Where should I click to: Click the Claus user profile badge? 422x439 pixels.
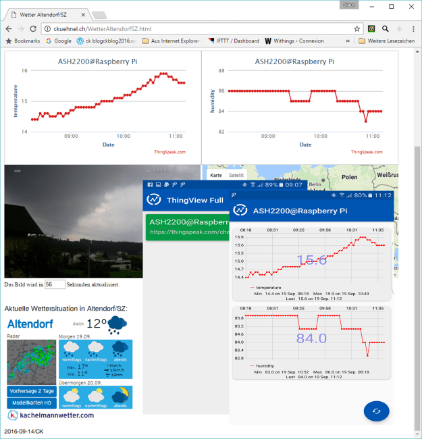(x=349, y=5)
